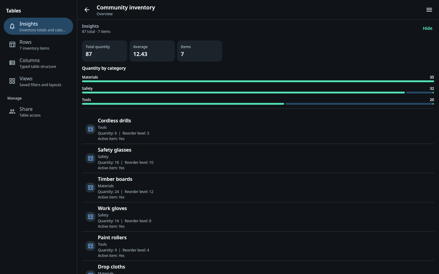The image size is (439, 274).
Task: Click the Total quantity card
Action: coord(105,51)
